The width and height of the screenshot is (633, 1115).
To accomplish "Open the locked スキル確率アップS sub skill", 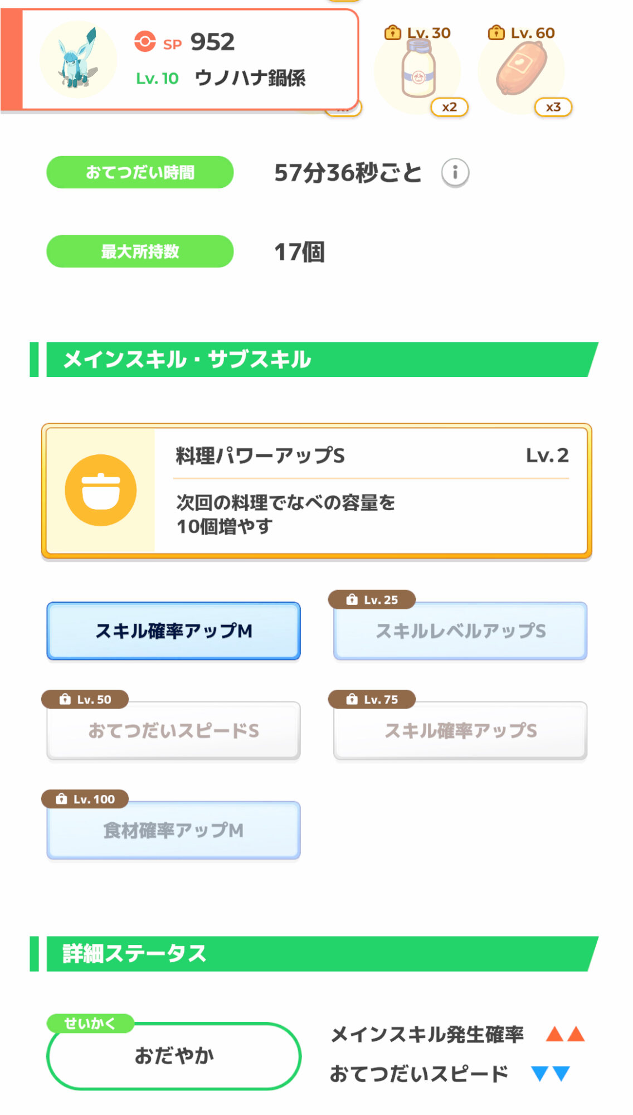I will (x=460, y=730).
